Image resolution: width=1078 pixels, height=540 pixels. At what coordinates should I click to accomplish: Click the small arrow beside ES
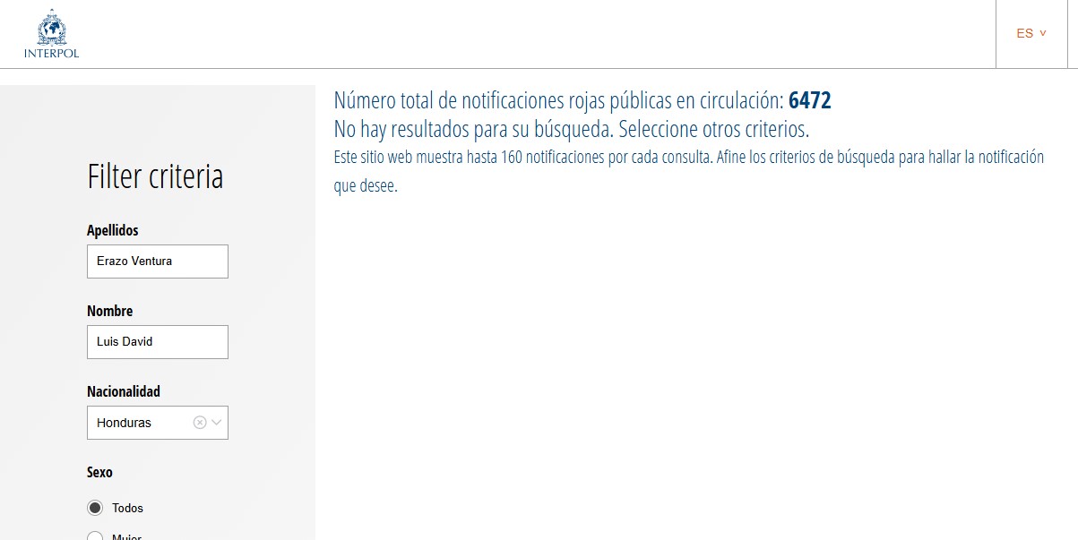[x=1042, y=33]
